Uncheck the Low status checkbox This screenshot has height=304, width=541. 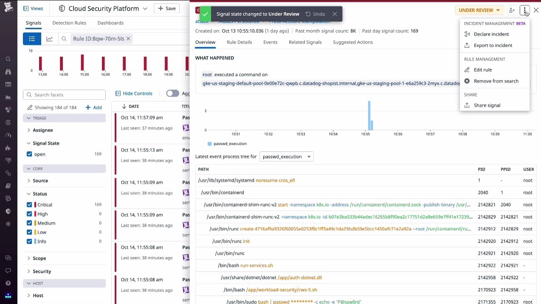coord(29,232)
